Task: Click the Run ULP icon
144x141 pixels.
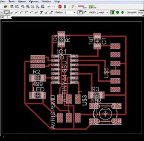Action: (x=17, y=7)
